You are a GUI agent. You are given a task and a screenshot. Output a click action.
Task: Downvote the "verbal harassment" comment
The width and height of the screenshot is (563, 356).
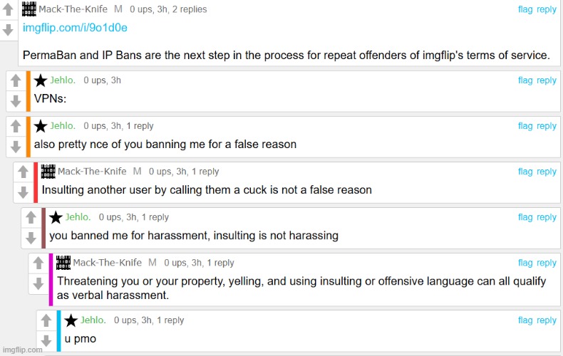coord(38,283)
